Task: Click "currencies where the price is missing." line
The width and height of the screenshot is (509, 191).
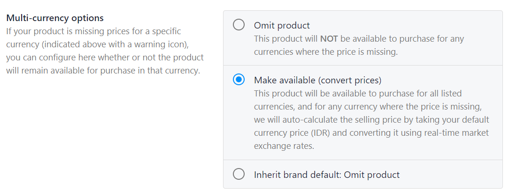Action: (325, 51)
